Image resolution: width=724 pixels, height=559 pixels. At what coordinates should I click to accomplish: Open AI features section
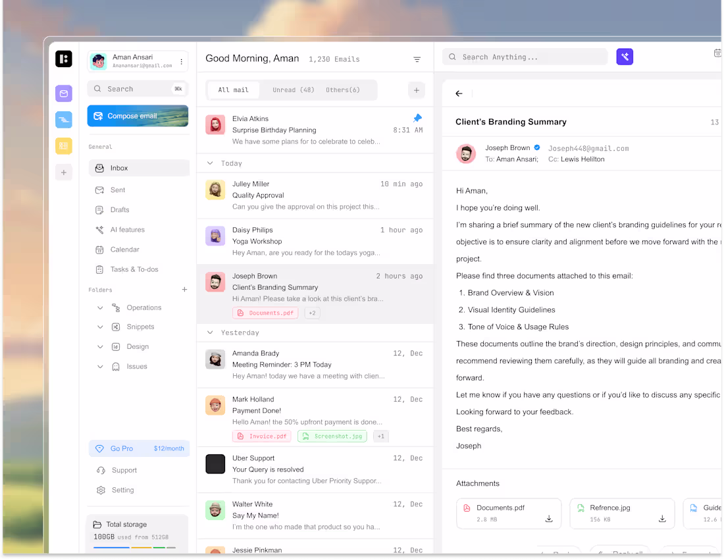(139, 230)
